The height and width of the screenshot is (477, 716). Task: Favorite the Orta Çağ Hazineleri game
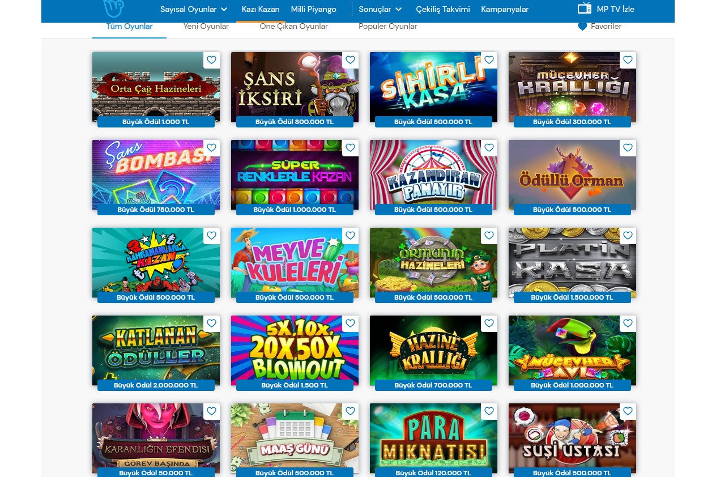click(x=211, y=60)
